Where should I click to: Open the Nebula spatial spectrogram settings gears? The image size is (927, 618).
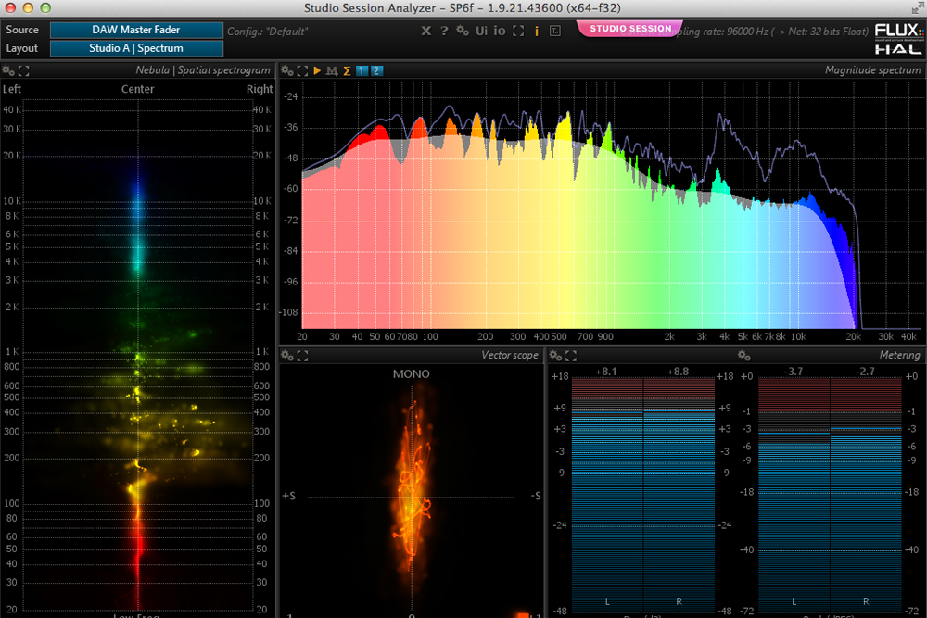tap(8, 70)
